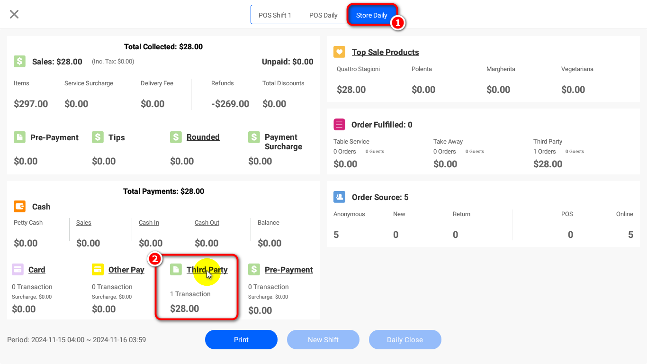Click the blue Order Source people icon
647x364 pixels.
339,197
